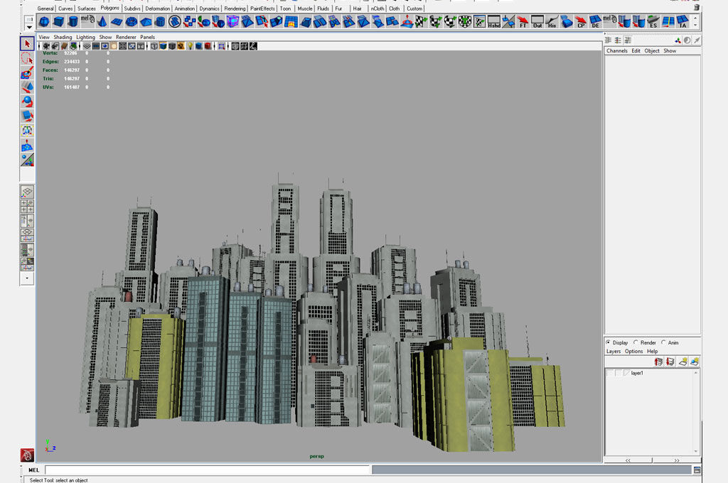This screenshot has height=483, width=728.
Task: Create a polygon sphere from shelf
Action: [44, 21]
